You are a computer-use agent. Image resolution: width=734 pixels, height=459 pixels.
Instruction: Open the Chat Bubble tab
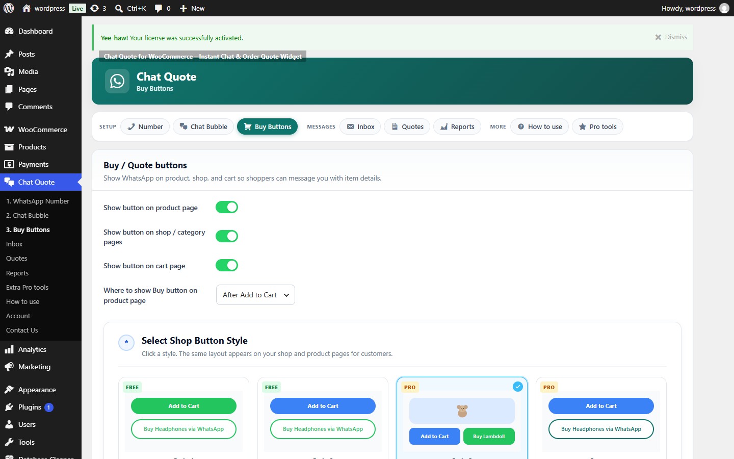point(203,126)
